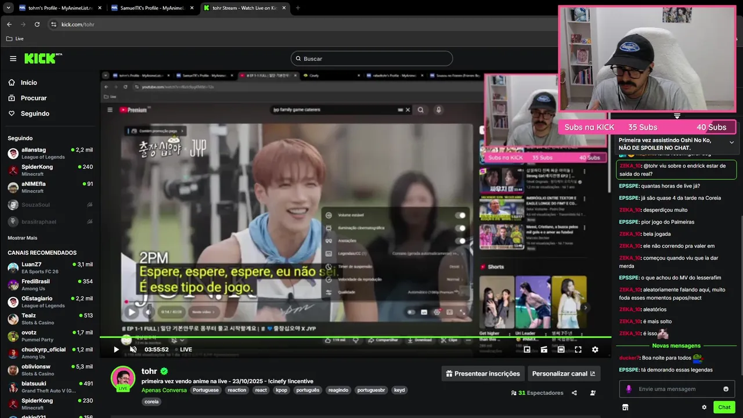Viewport: 743px width, 418px height.
Task: Jump to LIVE in the player
Action: (183, 349)
